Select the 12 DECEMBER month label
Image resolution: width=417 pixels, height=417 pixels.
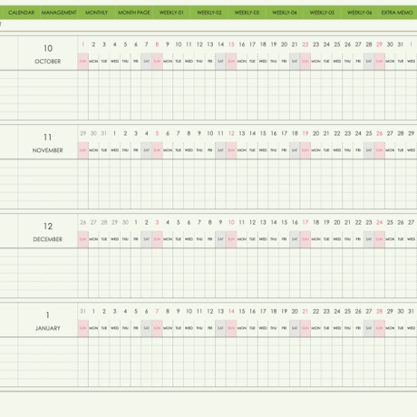coord(48,232)
